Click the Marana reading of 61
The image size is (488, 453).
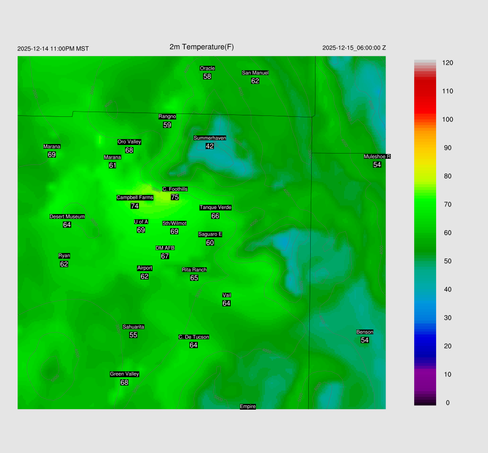point(112,165)
